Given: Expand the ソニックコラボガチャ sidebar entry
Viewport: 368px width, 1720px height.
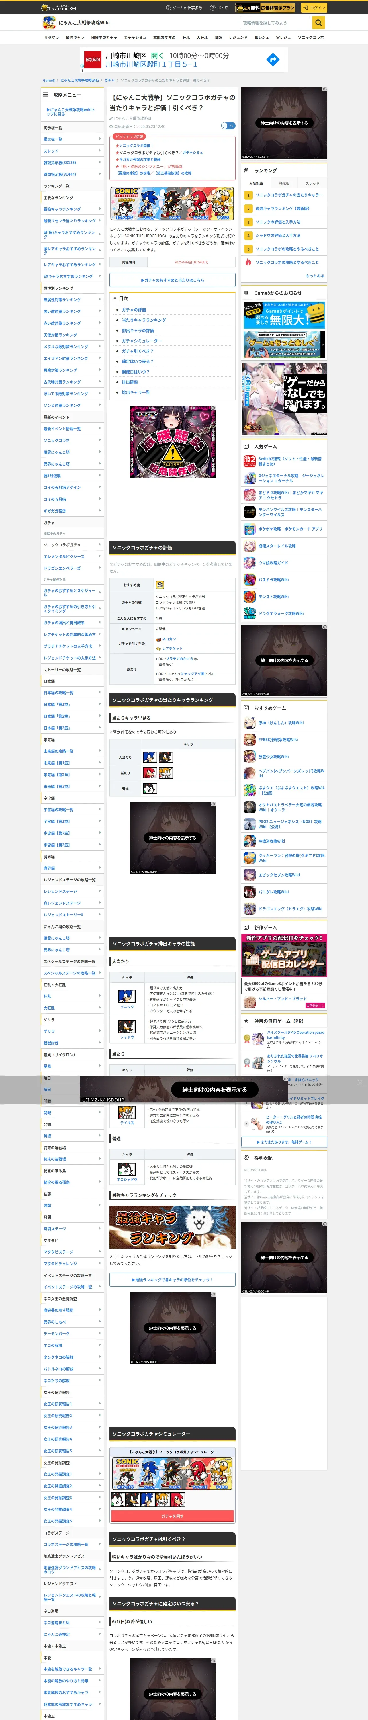Looking at the screenshot, I should tap(73, 545).
